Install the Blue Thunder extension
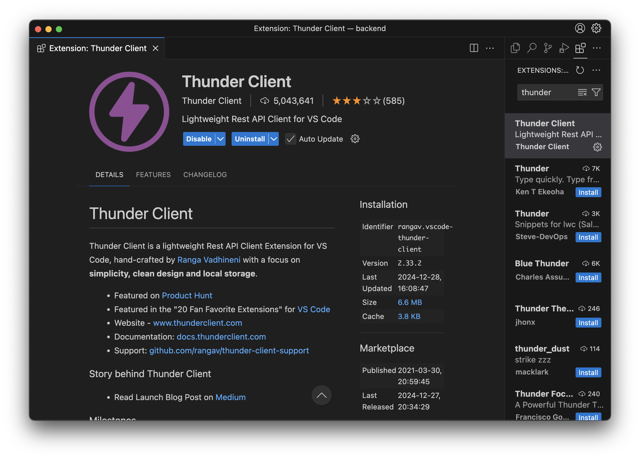 pyautogui.click(x=588, y=277)
